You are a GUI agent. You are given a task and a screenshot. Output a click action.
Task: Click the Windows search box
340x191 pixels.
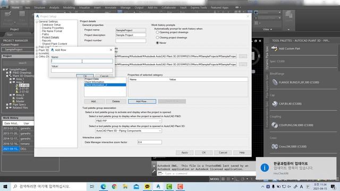coord(49,186)
